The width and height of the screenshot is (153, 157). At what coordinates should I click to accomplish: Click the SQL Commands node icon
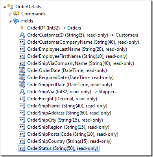16,14
